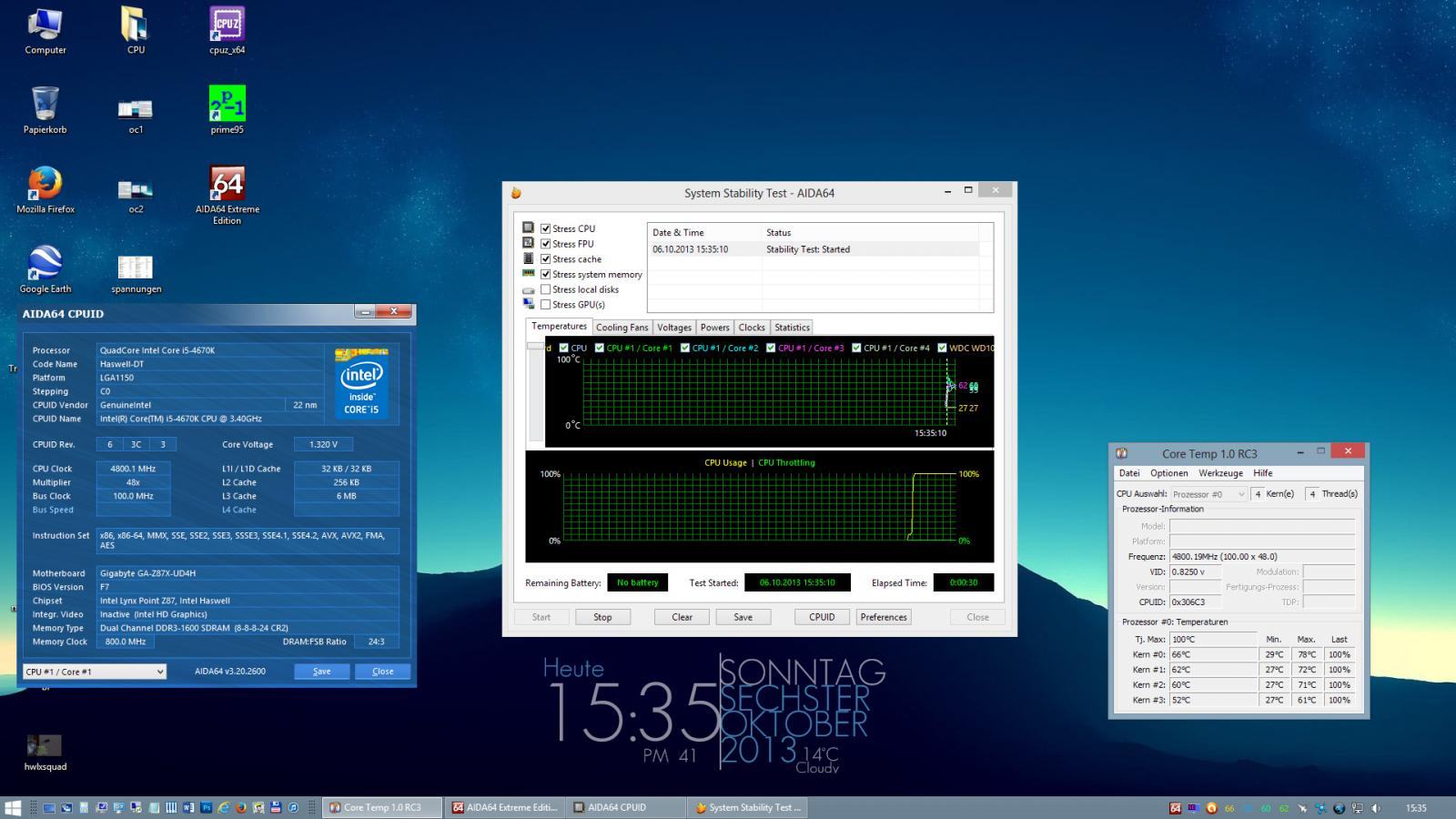
Task: Open the hwlxsquad desktop item
Action: click(45, 752)
